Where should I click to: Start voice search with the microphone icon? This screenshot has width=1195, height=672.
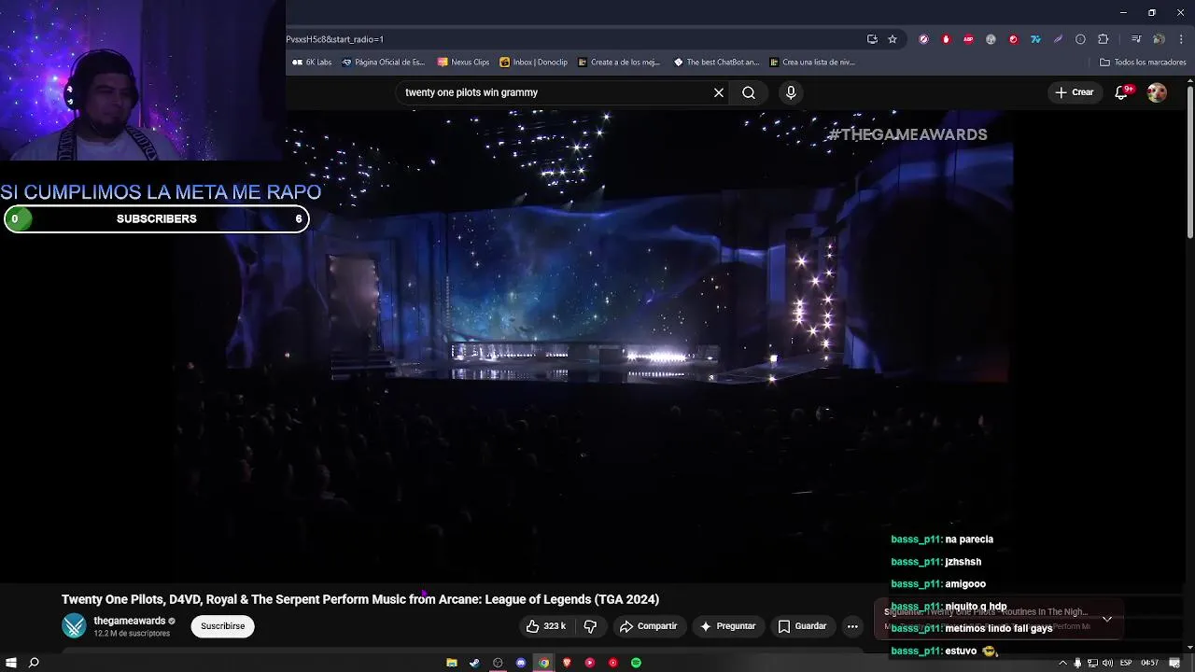[791, 92]
